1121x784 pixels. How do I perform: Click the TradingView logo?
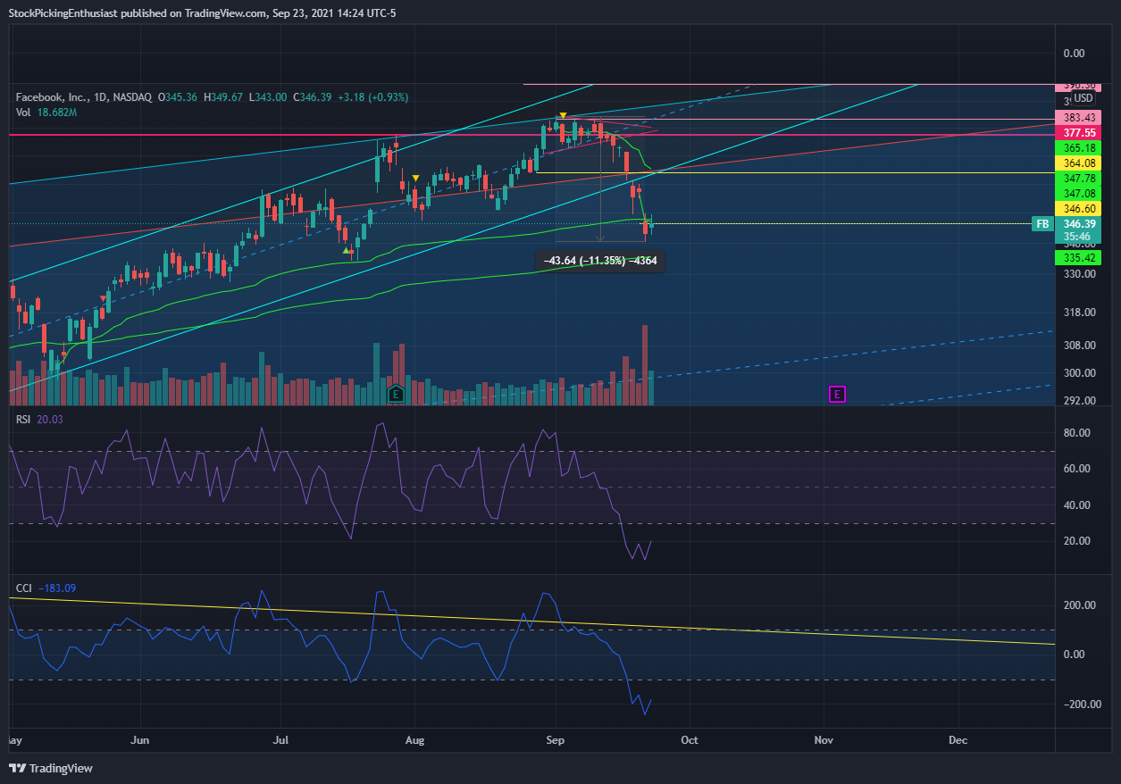click(x=51, y=768)
